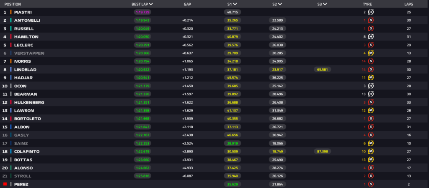
Task: Click the red flag icon beside Perez
Action: (x=5, y=184)
